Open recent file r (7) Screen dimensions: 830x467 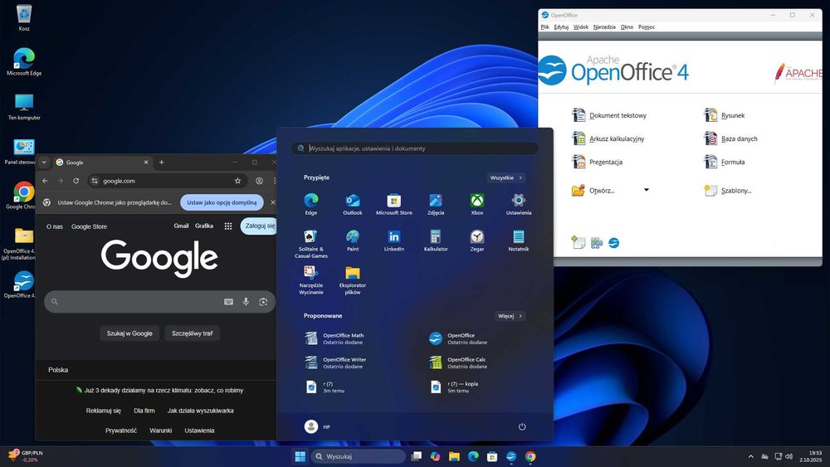click(325, 387)
